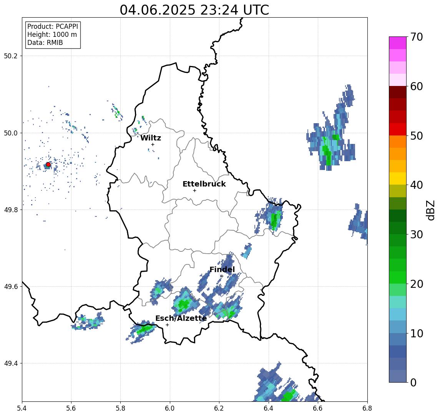This screenshot has height=416, width=440.
Task: Click the colorbar tick label 40
Action: point(417,185)
